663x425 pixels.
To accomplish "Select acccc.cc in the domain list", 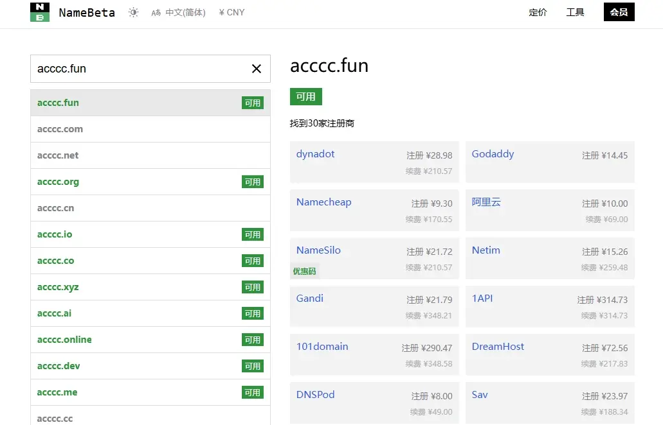I will tap(150, 415).
